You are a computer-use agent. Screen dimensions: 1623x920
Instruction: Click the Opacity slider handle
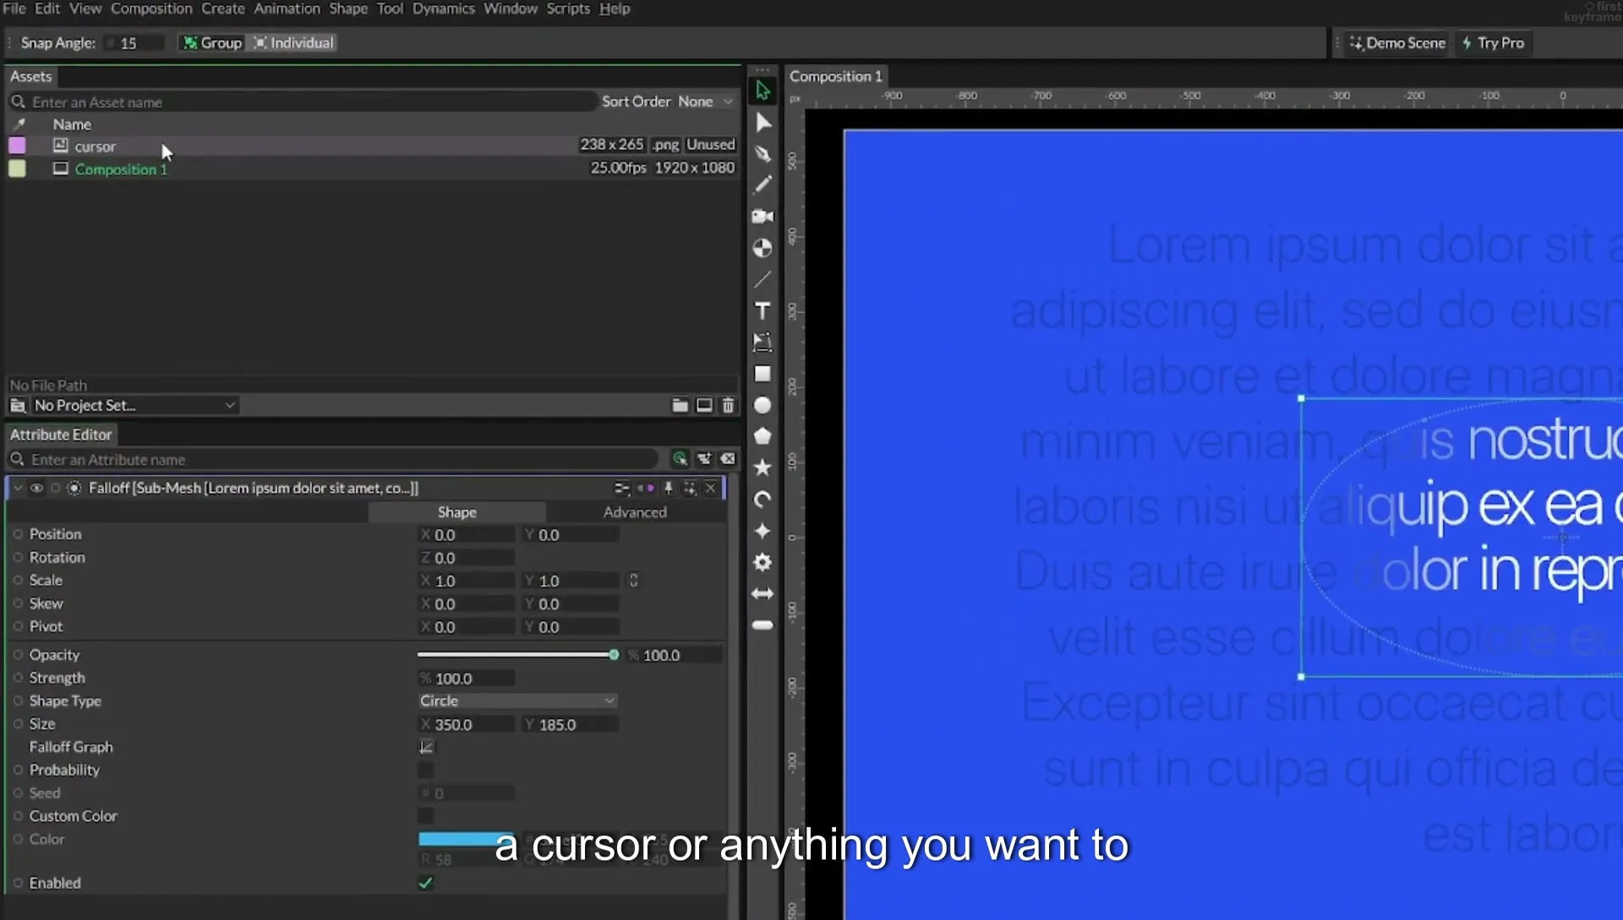(x=614, y=654)
